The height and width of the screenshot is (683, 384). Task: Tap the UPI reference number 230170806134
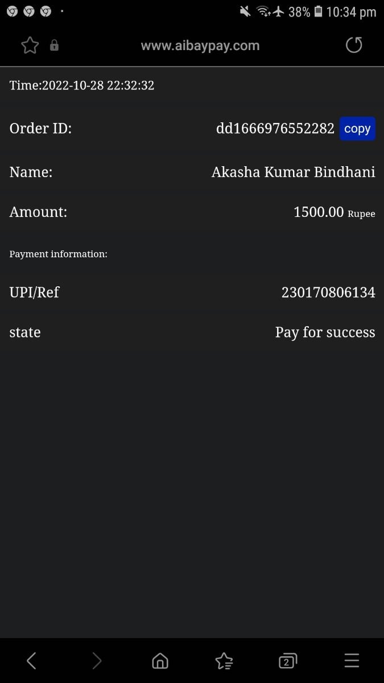pos(328,293)
